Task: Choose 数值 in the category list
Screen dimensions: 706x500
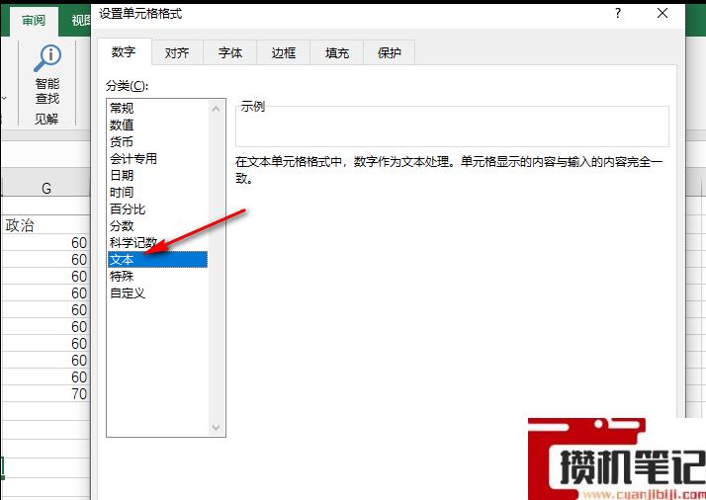Action: [x=158, y=125]
